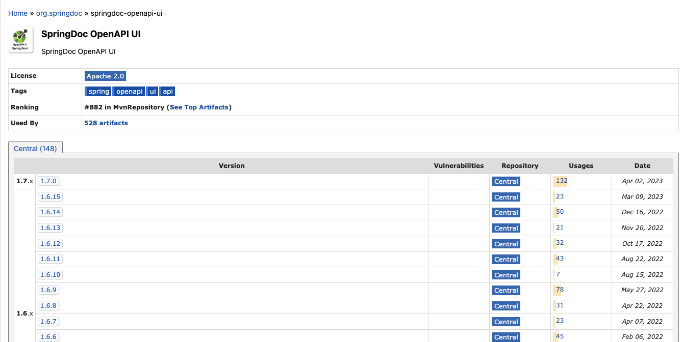View 32 usages of version 1.6.12
This screenshot has width=683, height=342.
(x=560, y=243)
